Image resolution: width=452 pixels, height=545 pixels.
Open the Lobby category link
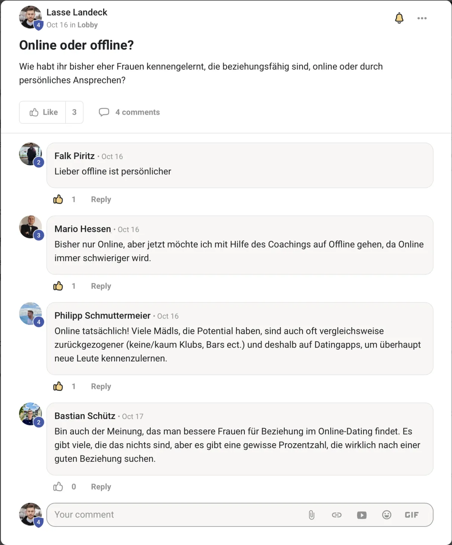(87, 25)
